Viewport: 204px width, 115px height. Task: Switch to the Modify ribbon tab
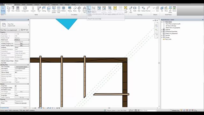(74, 5)
